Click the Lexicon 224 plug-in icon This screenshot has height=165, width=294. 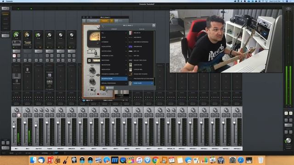(x=130, y=65)
